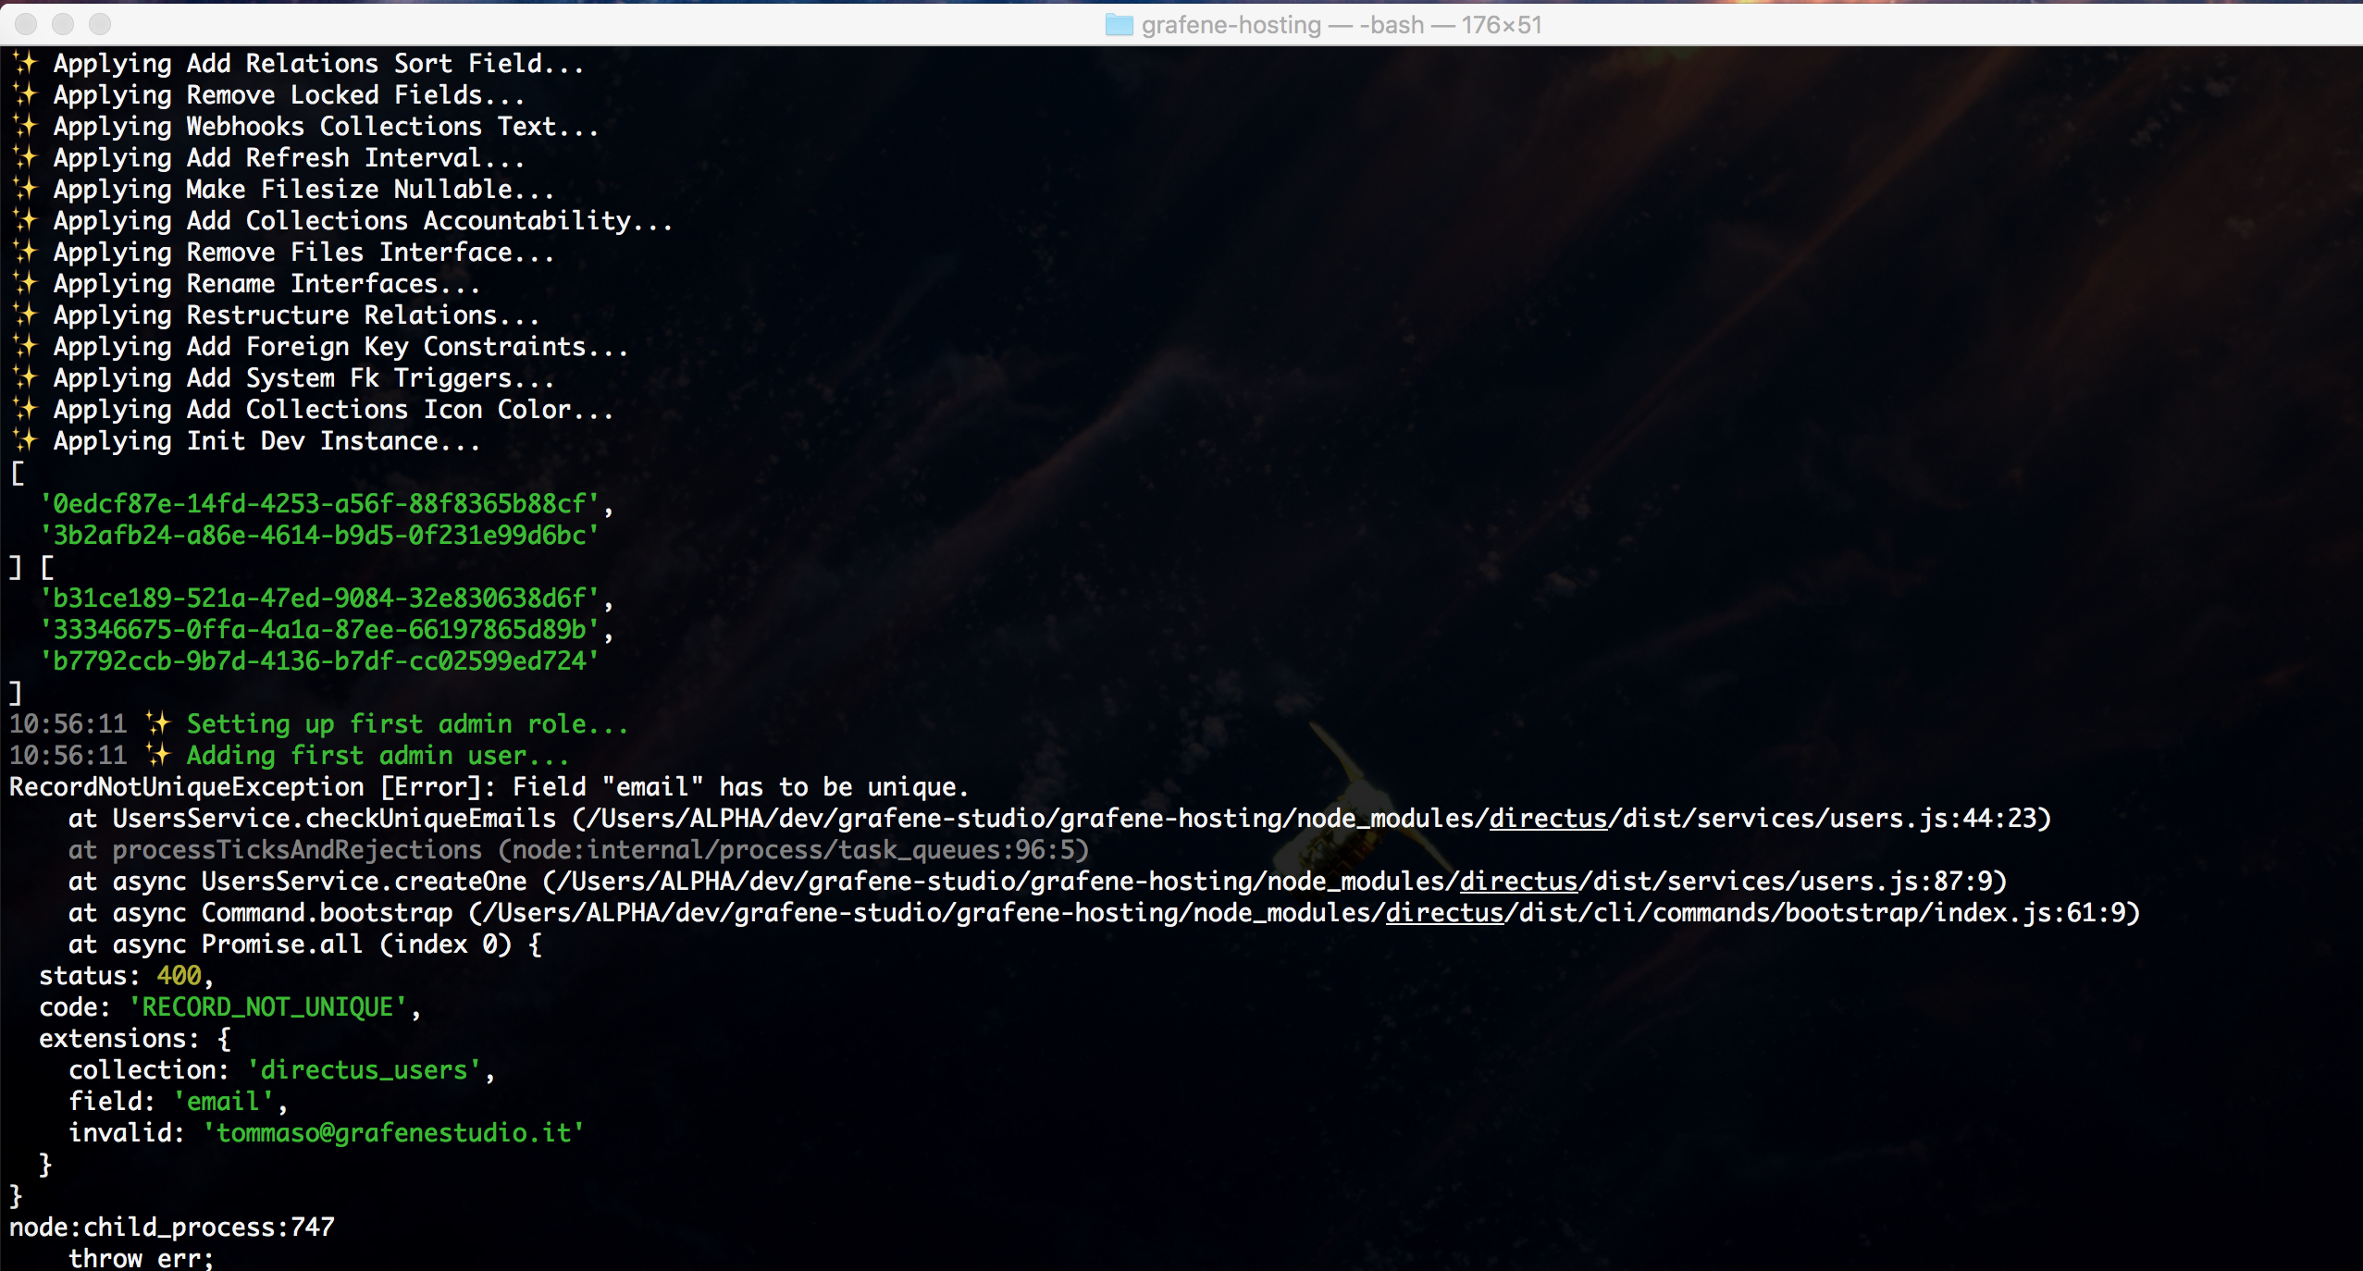Click the green zoom window button
This screenshot has width=2363, height=1271.
(100, 23)
